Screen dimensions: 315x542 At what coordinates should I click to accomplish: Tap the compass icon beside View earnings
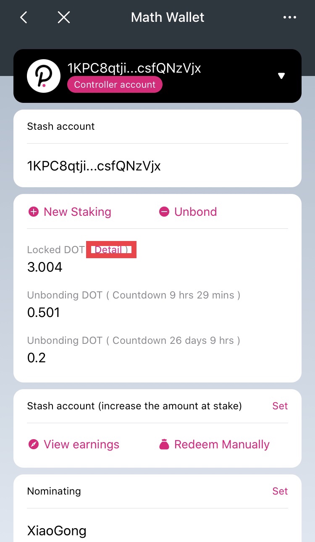33,445
